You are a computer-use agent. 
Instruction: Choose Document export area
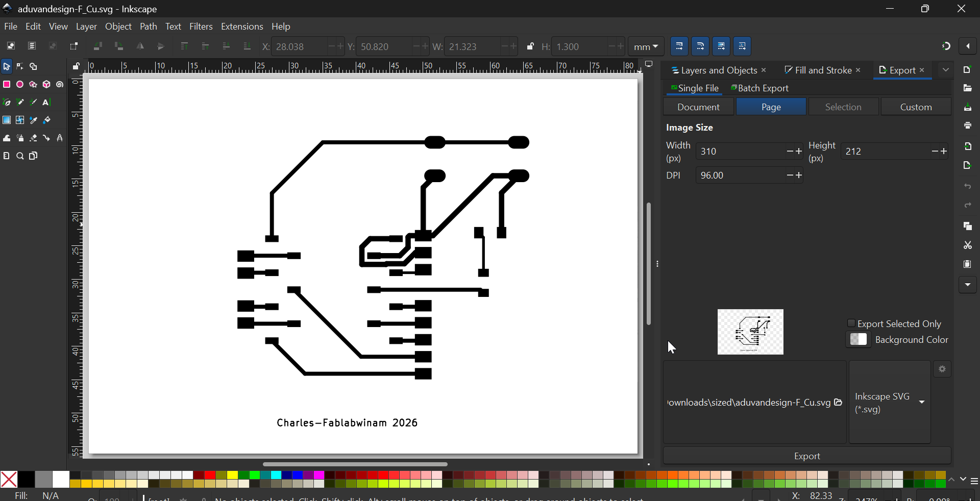tap(699, 107)
